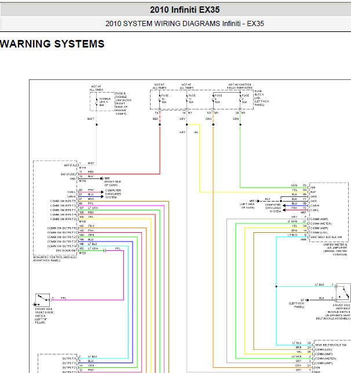This screenshot has width=351, height=373.
Task: Click the 'ORG' wire label under Fuse 4
Action: coord(209,119)
